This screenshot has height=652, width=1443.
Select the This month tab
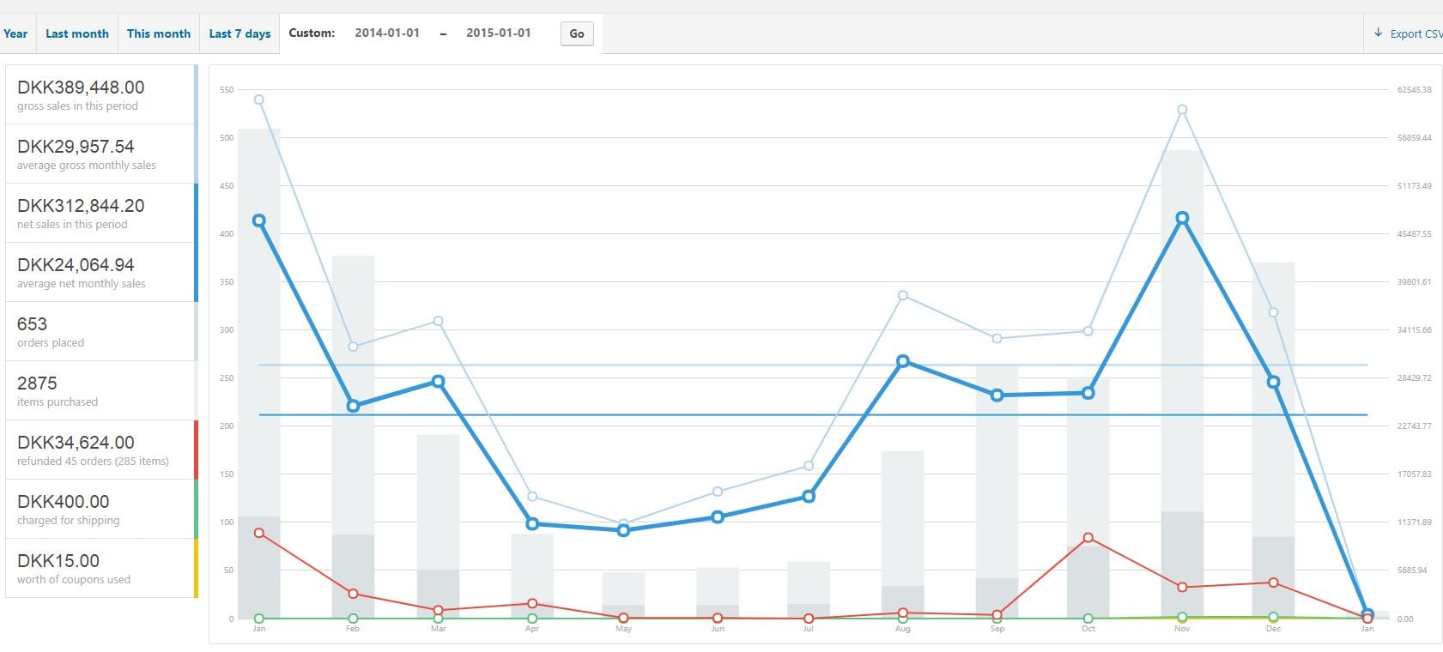[159, 33]
